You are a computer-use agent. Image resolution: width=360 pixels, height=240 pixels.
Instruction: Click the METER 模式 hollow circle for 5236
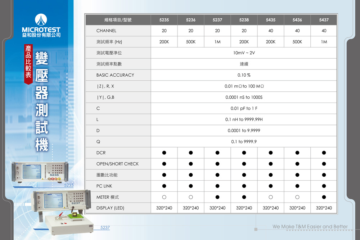pos(191,197)
